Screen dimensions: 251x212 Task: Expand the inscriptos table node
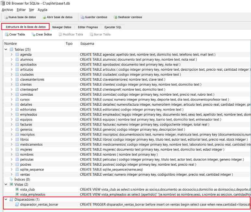tap(11, 135)
